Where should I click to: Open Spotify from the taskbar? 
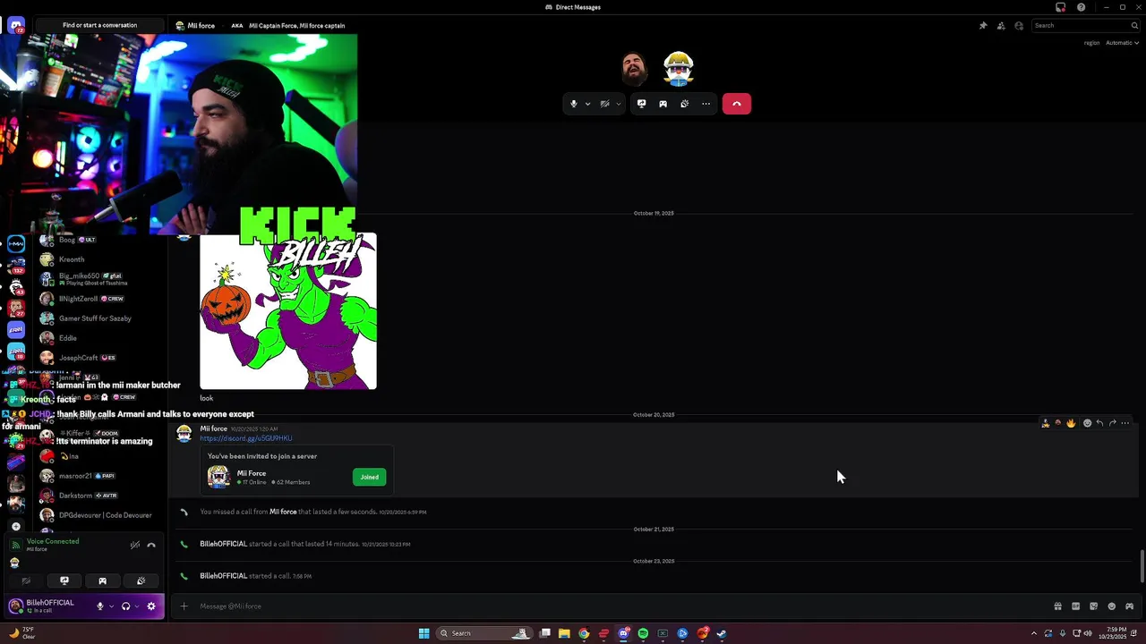pos(643,633)
